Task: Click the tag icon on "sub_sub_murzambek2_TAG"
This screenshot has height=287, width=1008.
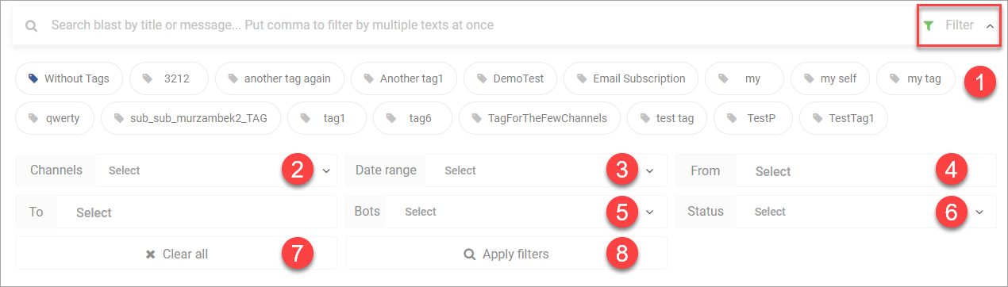Action: point(118,118)
